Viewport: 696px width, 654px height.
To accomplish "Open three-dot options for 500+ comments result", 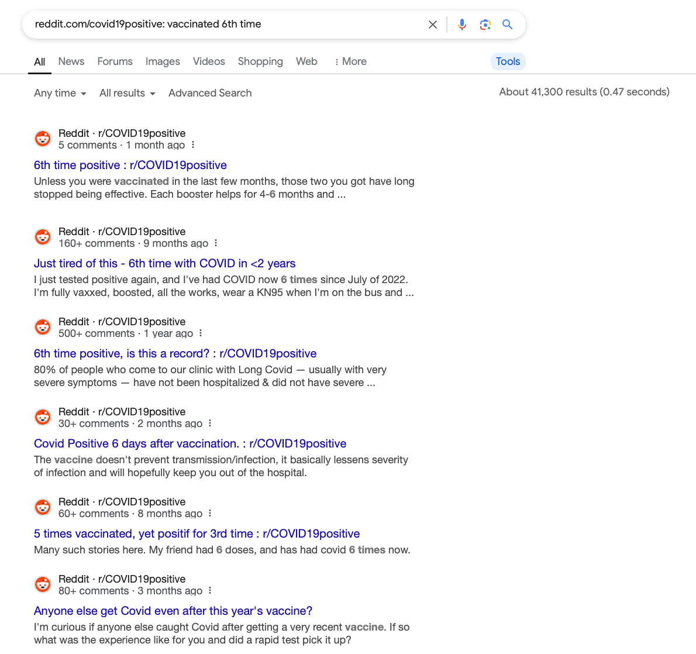I will [x=201, y=333].
